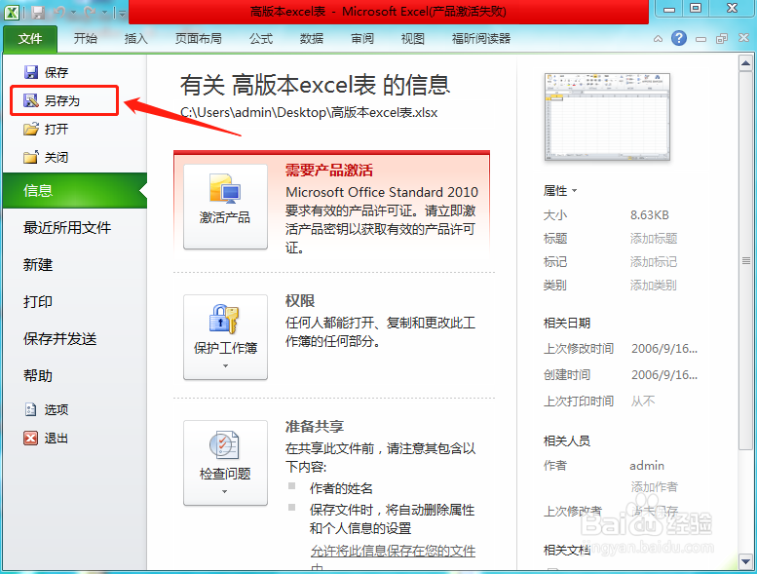
Task: Click 退出 to quit Excel
Action: coord(47,439)
